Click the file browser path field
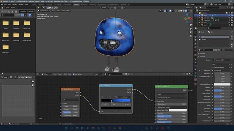The image size is (234, 131). [x=27, y=12]
